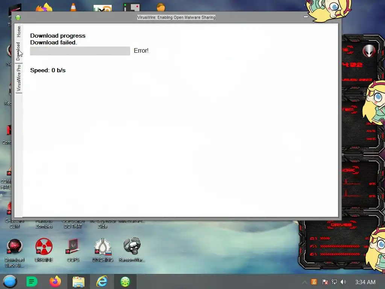Click the Speed: 0 b/s readout

[x=48, y=70]
